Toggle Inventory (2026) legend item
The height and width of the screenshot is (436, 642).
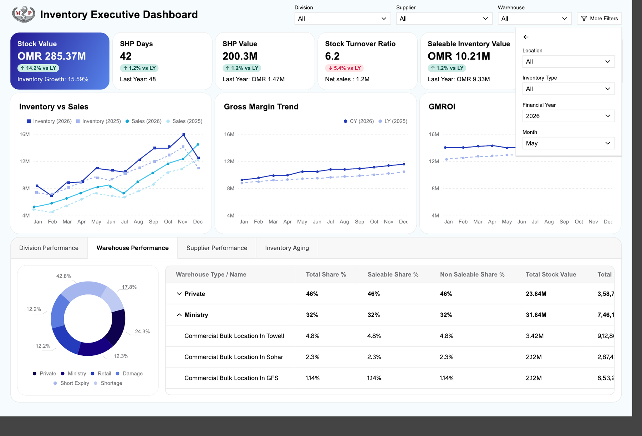point(49,121)
